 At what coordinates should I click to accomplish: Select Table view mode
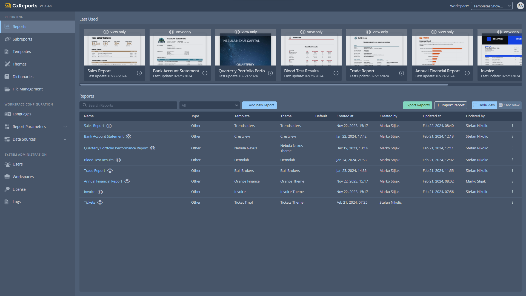pos(484,105)
